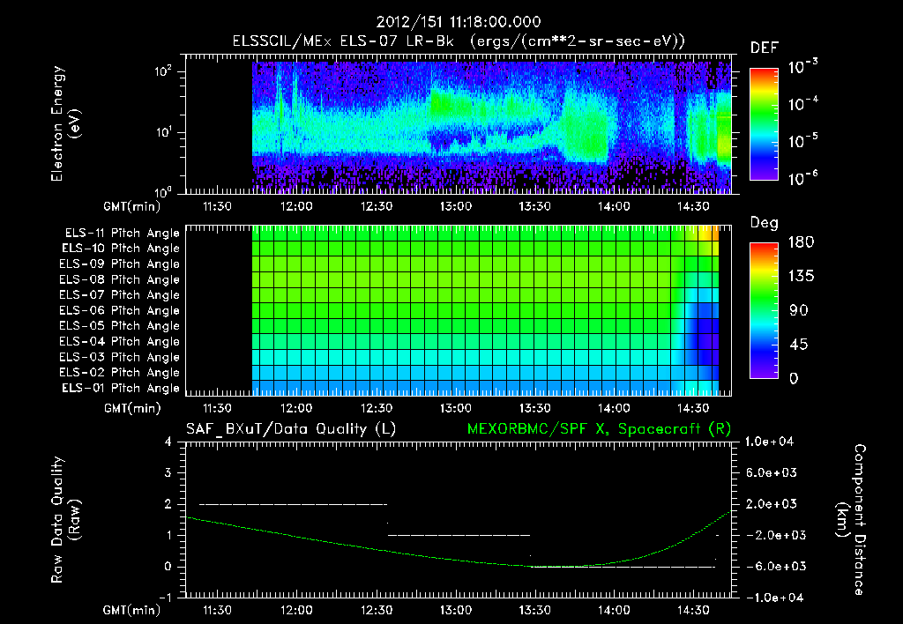Click the data quality line at level 1

click(459, 535)
